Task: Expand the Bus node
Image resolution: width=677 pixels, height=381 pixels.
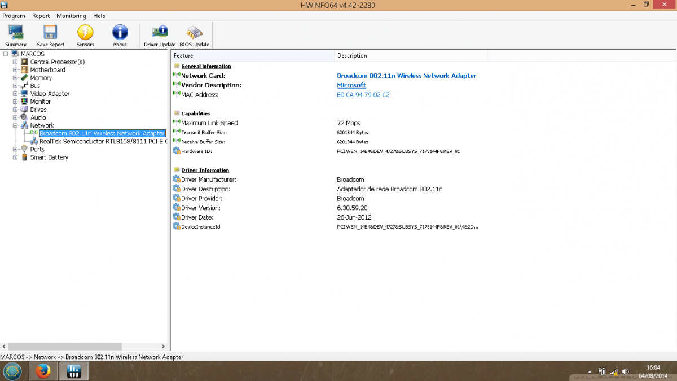Action: tap(16, 86)
